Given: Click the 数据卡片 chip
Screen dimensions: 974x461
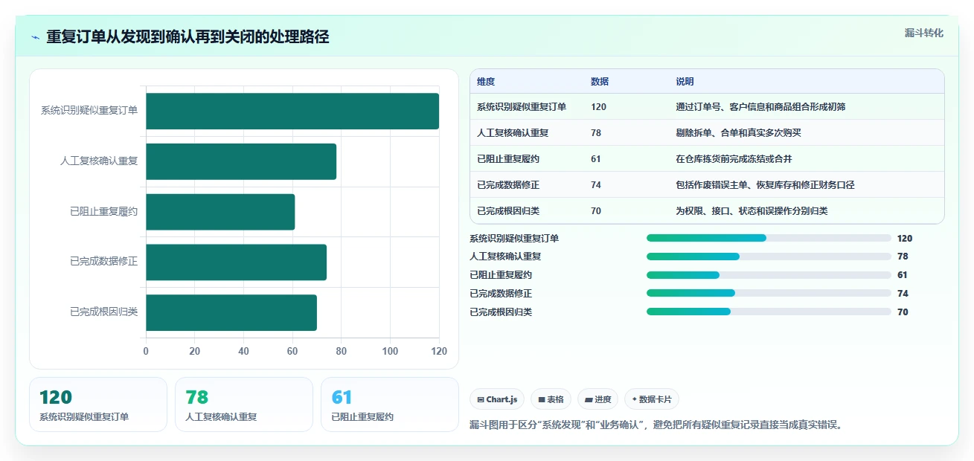Looking at the screenshot, I should 652,399.
